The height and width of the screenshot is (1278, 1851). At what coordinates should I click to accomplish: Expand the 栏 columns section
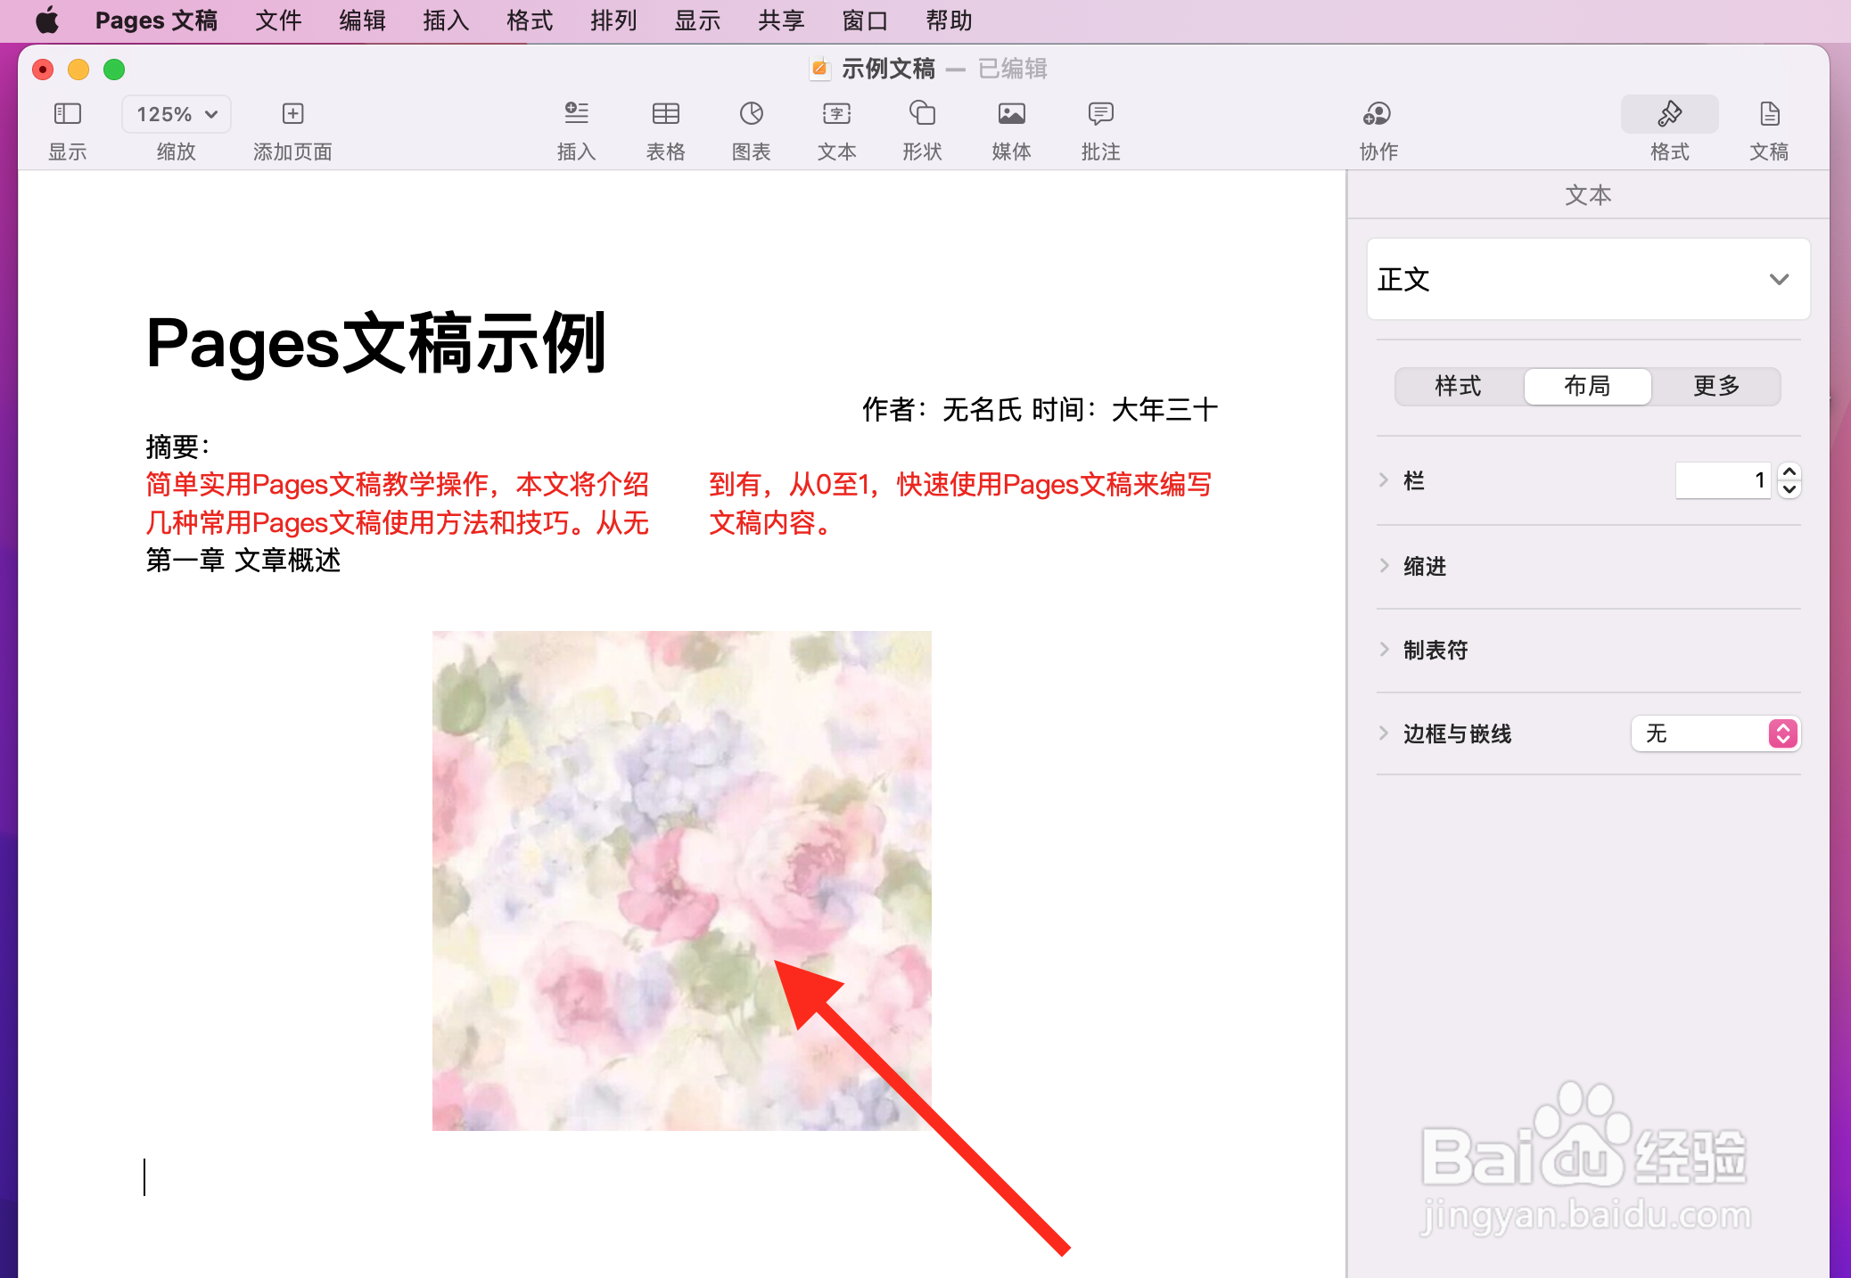(x=1384, y=480)
